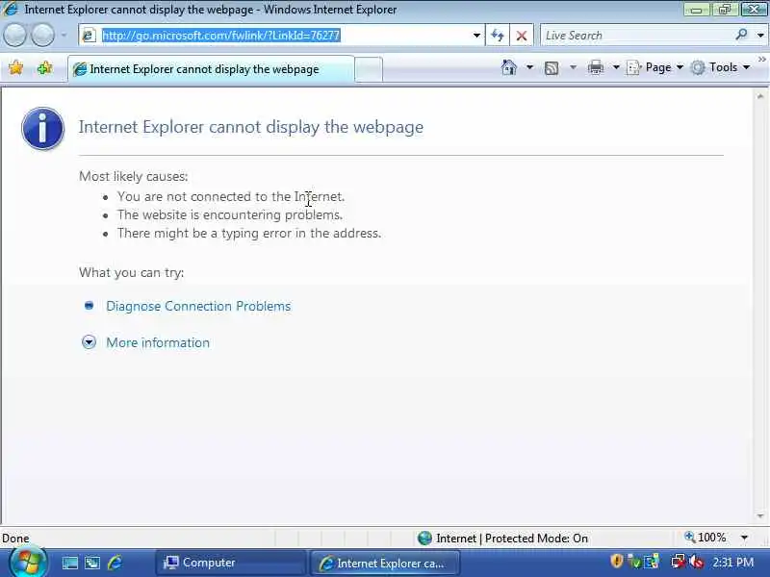This screenshot has height=577, width=770.
Task: Click the Back navigation button
Action: tap(14, 36)
